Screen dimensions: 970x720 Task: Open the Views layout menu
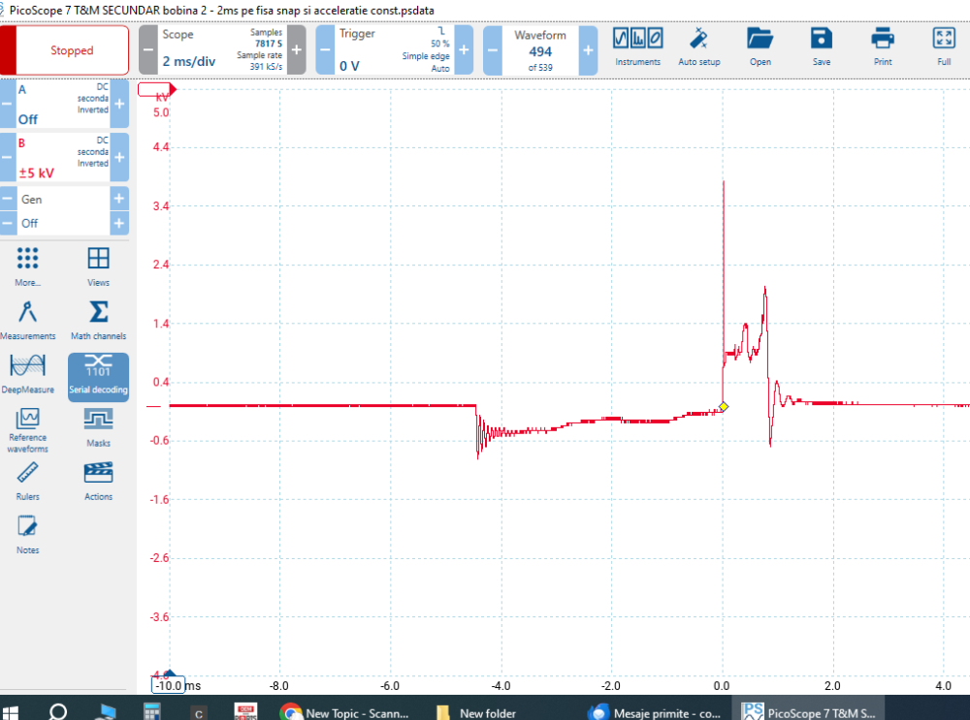pyautogui.click(x=98, y=266)
